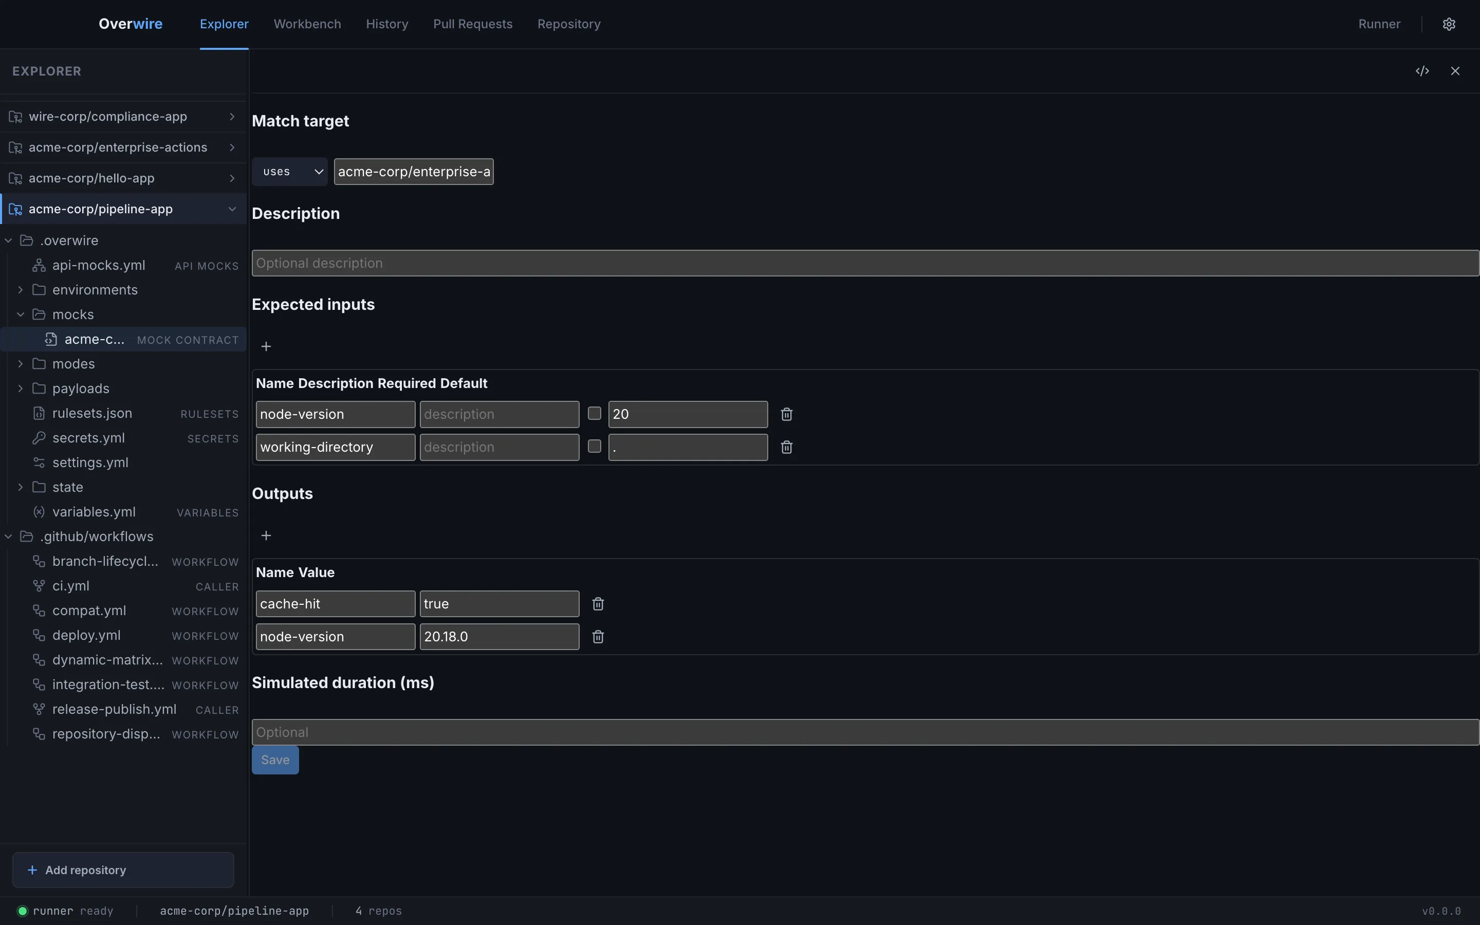Image resolution: width=1480 pixels, height=925 pixels.
Task: Switch to the Workbench tab
Action: [x=307, y=24]
